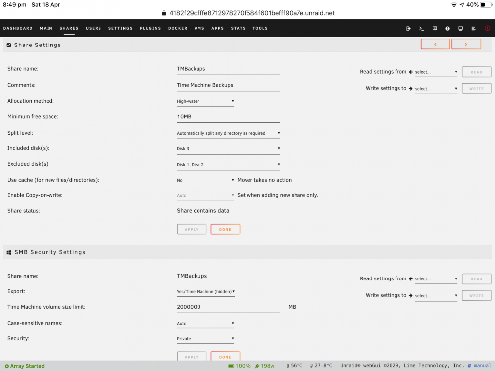Viewport: 495px width, 371px height.
Task: Click the browser URL address text
Action: coord(252,13)
